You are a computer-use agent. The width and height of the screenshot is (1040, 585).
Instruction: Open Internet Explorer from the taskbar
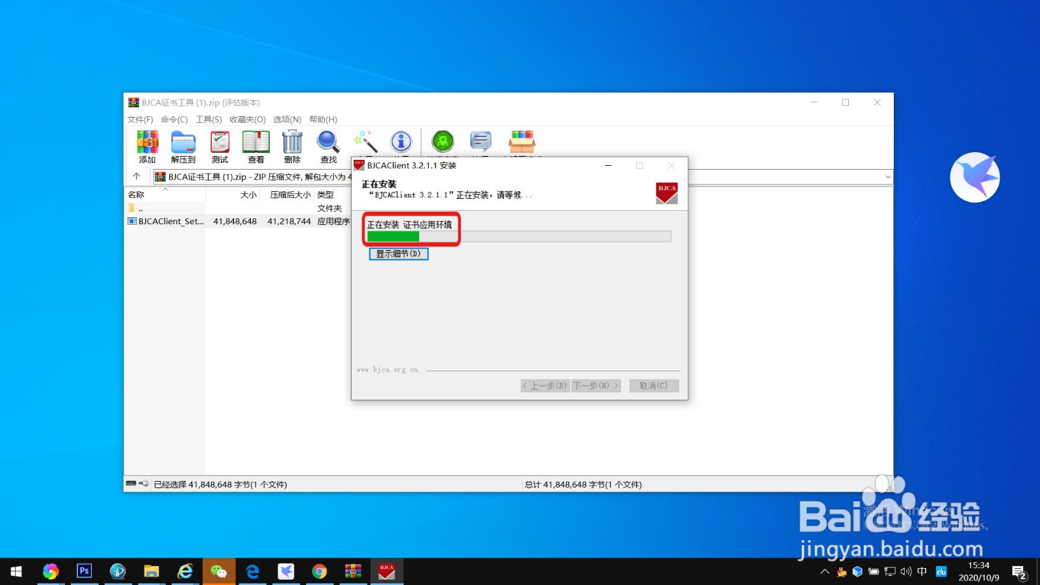coord(185,571)
